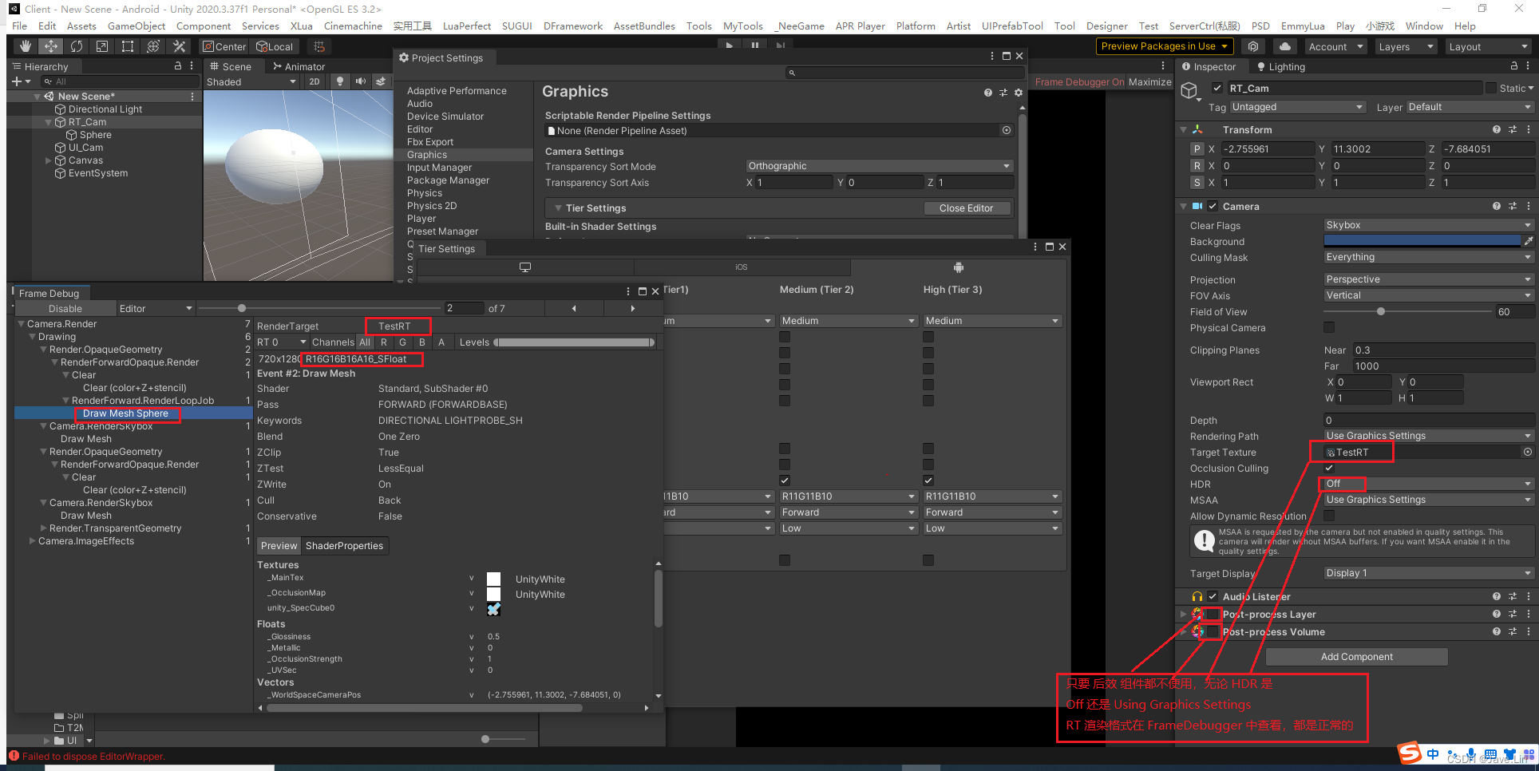The width and height of the screenshot is (1539, 771).
Task: Click the Add Component button
Action: click(1355, 656)
